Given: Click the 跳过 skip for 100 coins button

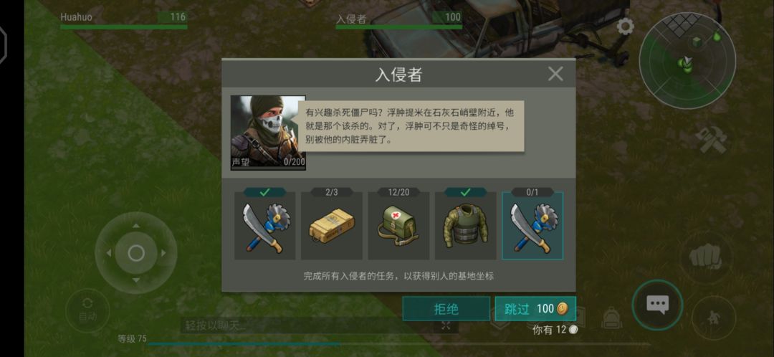Looking at the screenshot, I should tap(535, 309).
